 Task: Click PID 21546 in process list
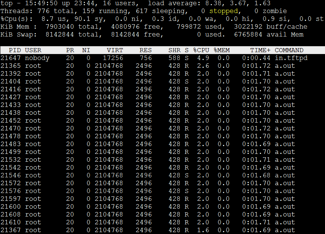coord(11,175)
